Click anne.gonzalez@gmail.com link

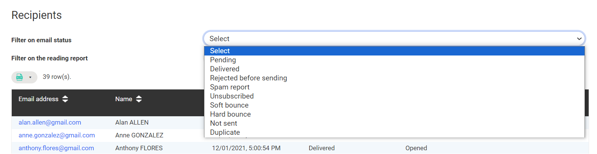tap(57, 135)
